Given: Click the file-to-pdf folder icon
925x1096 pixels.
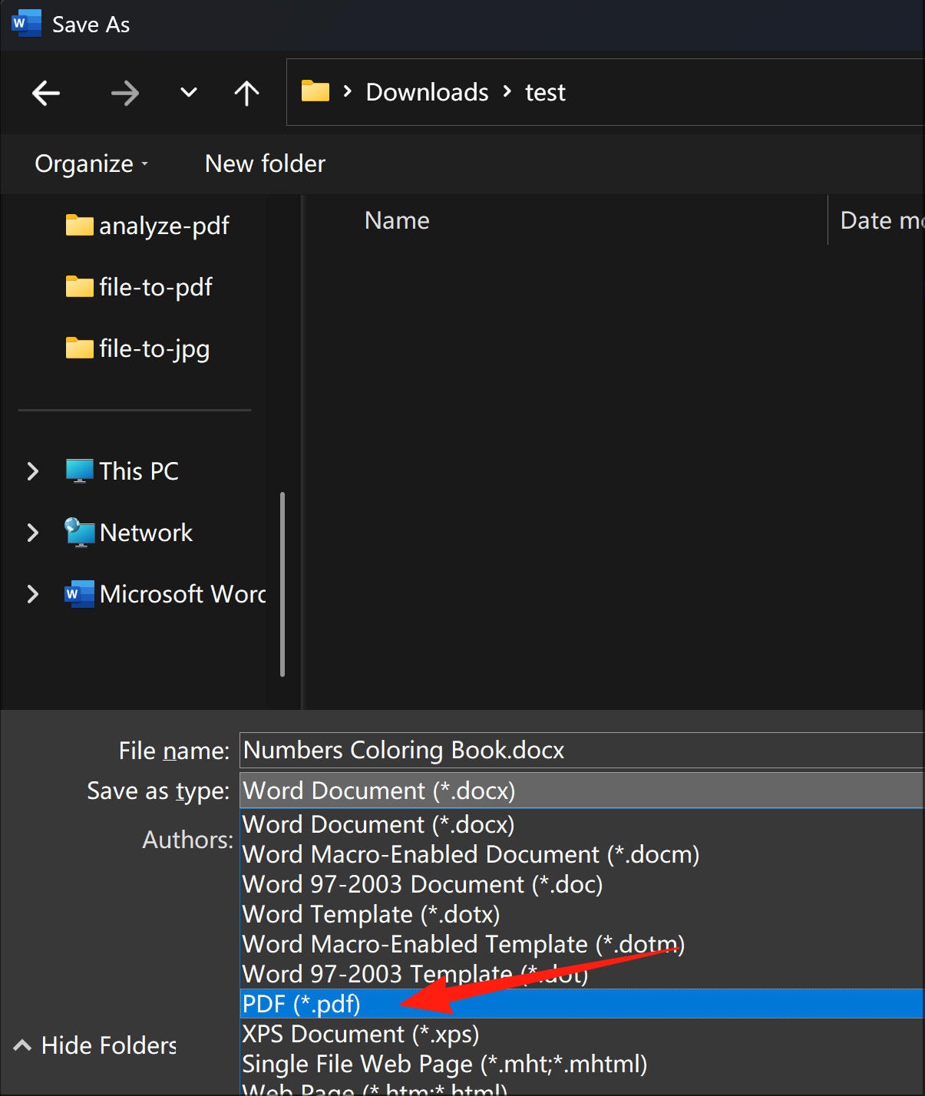Looking at the screenshot, I should pyautogui.click(x=79, y=286).
